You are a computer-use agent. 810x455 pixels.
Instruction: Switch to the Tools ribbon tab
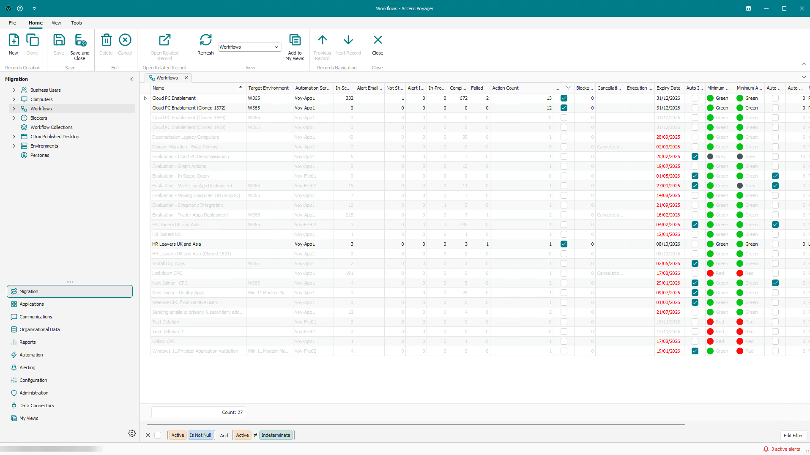(76, 23)
